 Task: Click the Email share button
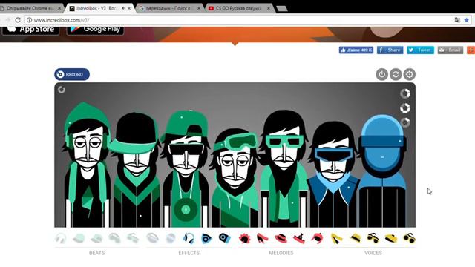(451, 50)
